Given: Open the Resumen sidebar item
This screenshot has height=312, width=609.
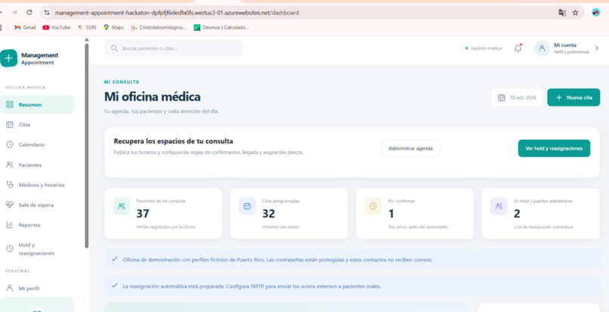Looking at the screenshot, I should [36, 104].
